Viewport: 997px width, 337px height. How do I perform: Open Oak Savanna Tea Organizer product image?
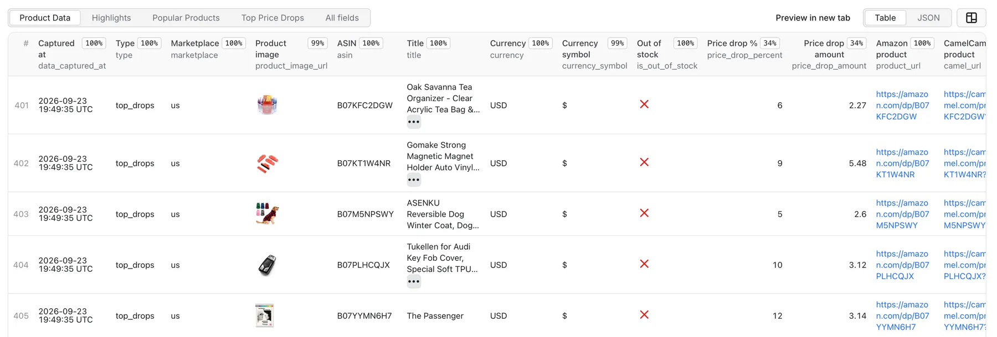tap(267, 104)
